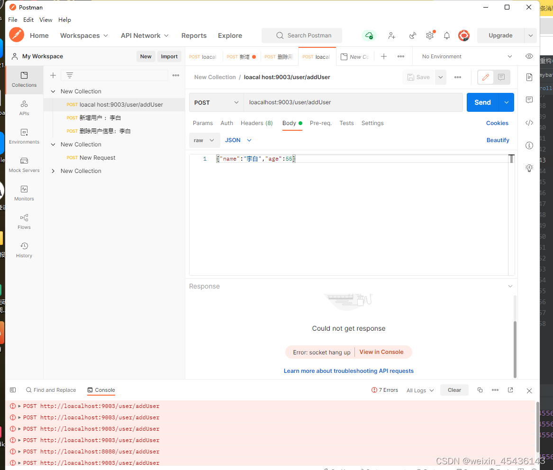Open the File menu

click(13, 20)
